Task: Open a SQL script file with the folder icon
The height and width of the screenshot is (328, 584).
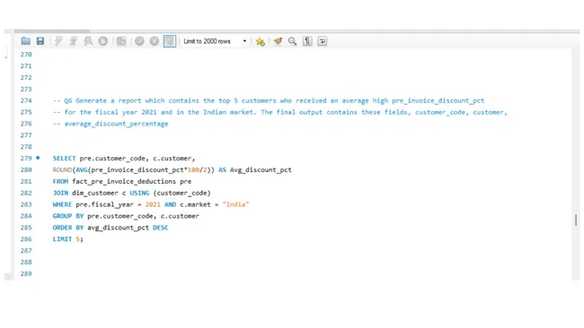Action: (x=26, y=41)
